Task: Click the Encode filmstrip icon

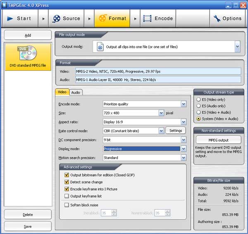Action: coord(147,18)
